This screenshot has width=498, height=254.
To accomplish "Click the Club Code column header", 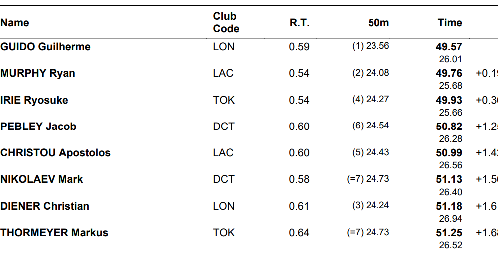I will 226,22.
